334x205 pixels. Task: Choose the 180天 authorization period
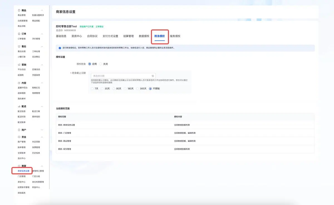click(x=125, y=89)
